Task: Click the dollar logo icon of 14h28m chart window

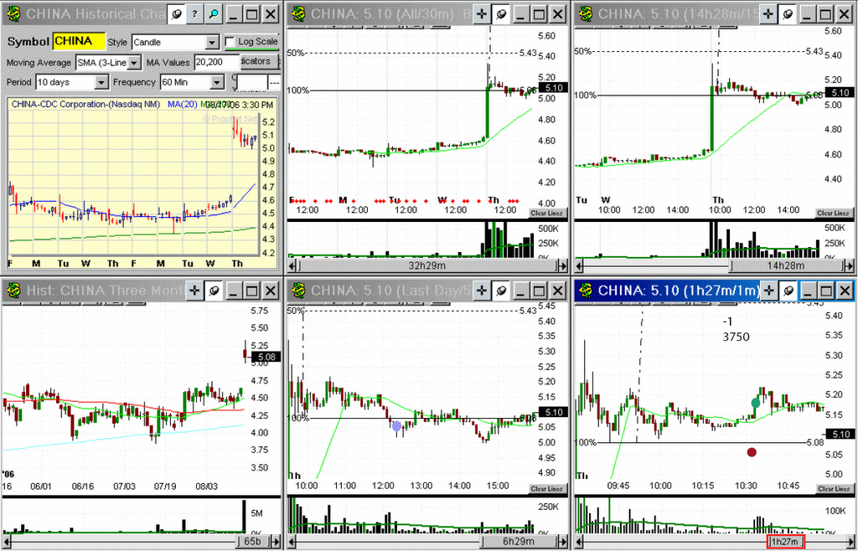Action: [586, 14]
